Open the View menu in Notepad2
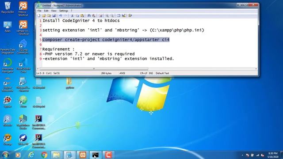Viewport: 283px width, 159px height. (x=54, y=11)
